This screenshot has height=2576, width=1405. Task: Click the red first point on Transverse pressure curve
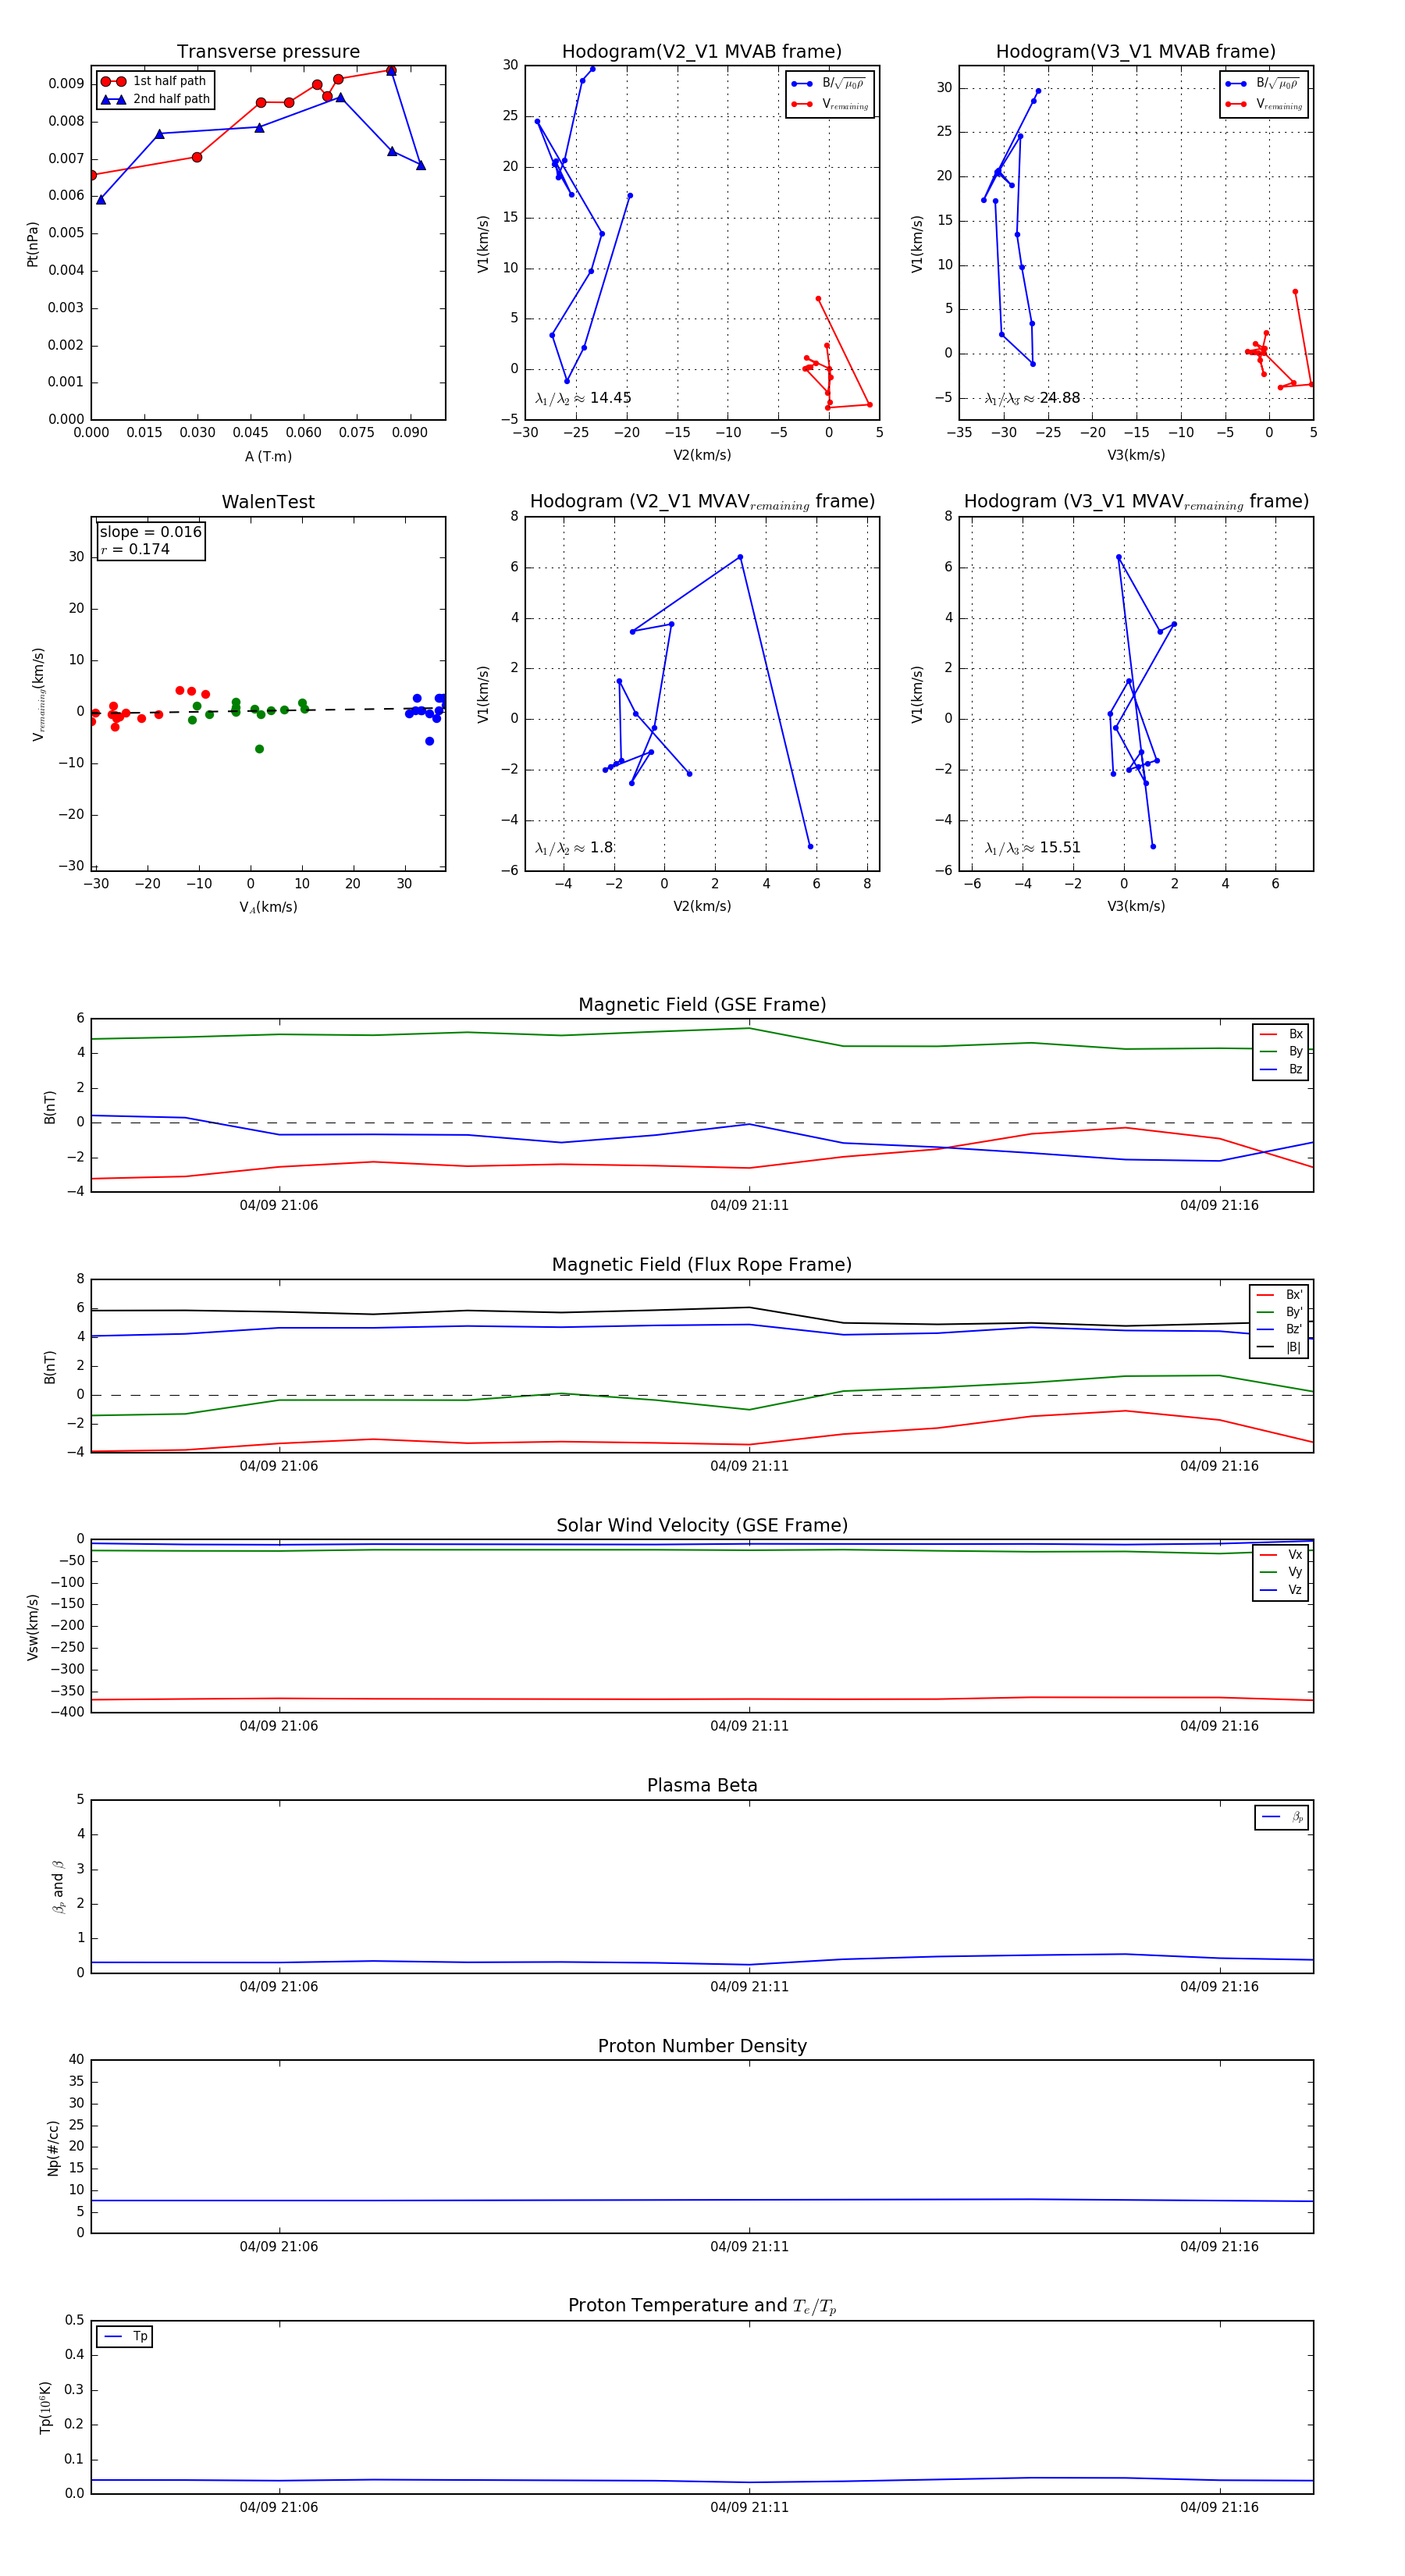(x=92, y=175)
